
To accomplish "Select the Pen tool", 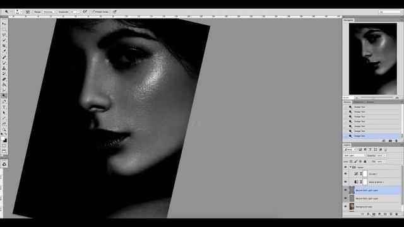I will [4, 102].
